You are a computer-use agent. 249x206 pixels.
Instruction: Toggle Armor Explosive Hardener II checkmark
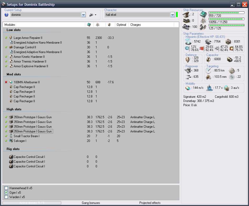coord(6,66)
